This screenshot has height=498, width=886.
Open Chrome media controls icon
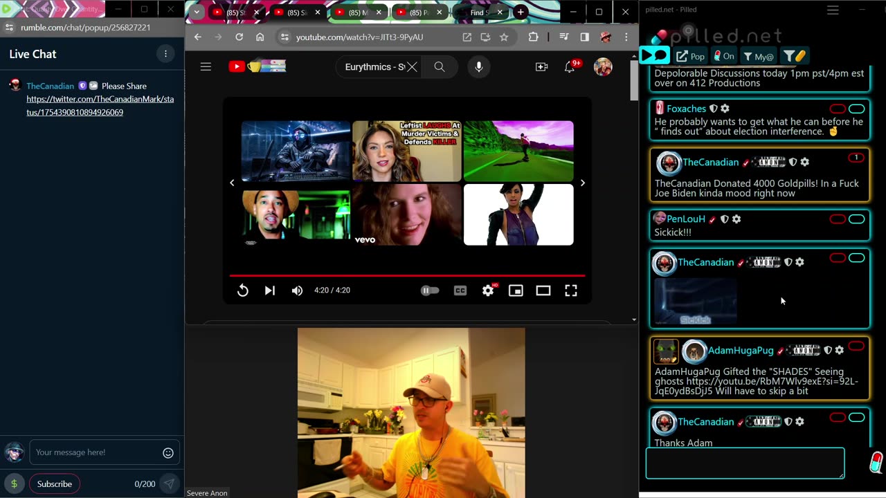[564, 37]
